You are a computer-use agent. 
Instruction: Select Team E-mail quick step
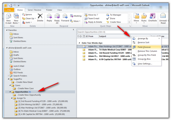92,18
